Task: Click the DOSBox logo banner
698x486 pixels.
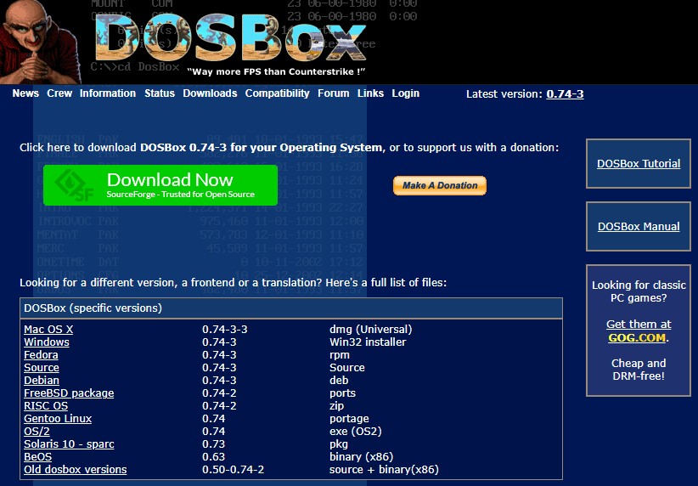Action: pos(230,39)
